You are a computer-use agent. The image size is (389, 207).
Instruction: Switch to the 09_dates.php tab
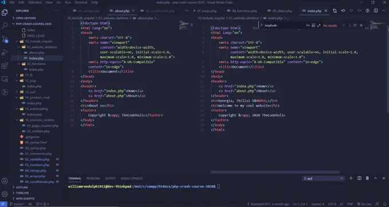[x=283, y=11]
